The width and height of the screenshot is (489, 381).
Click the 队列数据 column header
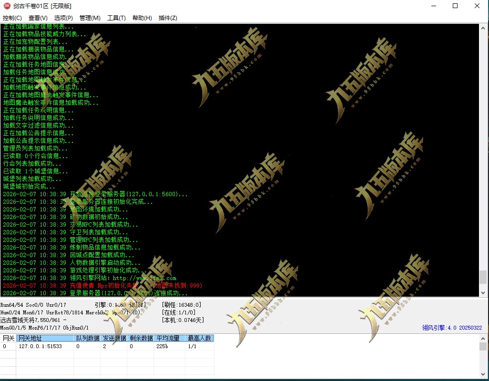click(87, 338)
